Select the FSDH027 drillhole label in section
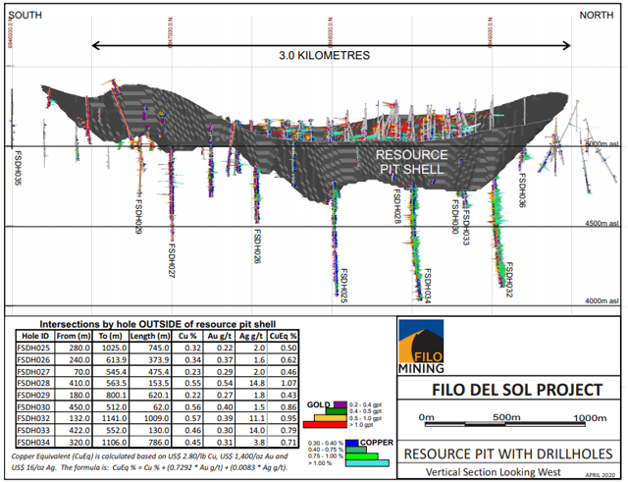The width and height of the screenshot is (628, 482). point(171,260)
